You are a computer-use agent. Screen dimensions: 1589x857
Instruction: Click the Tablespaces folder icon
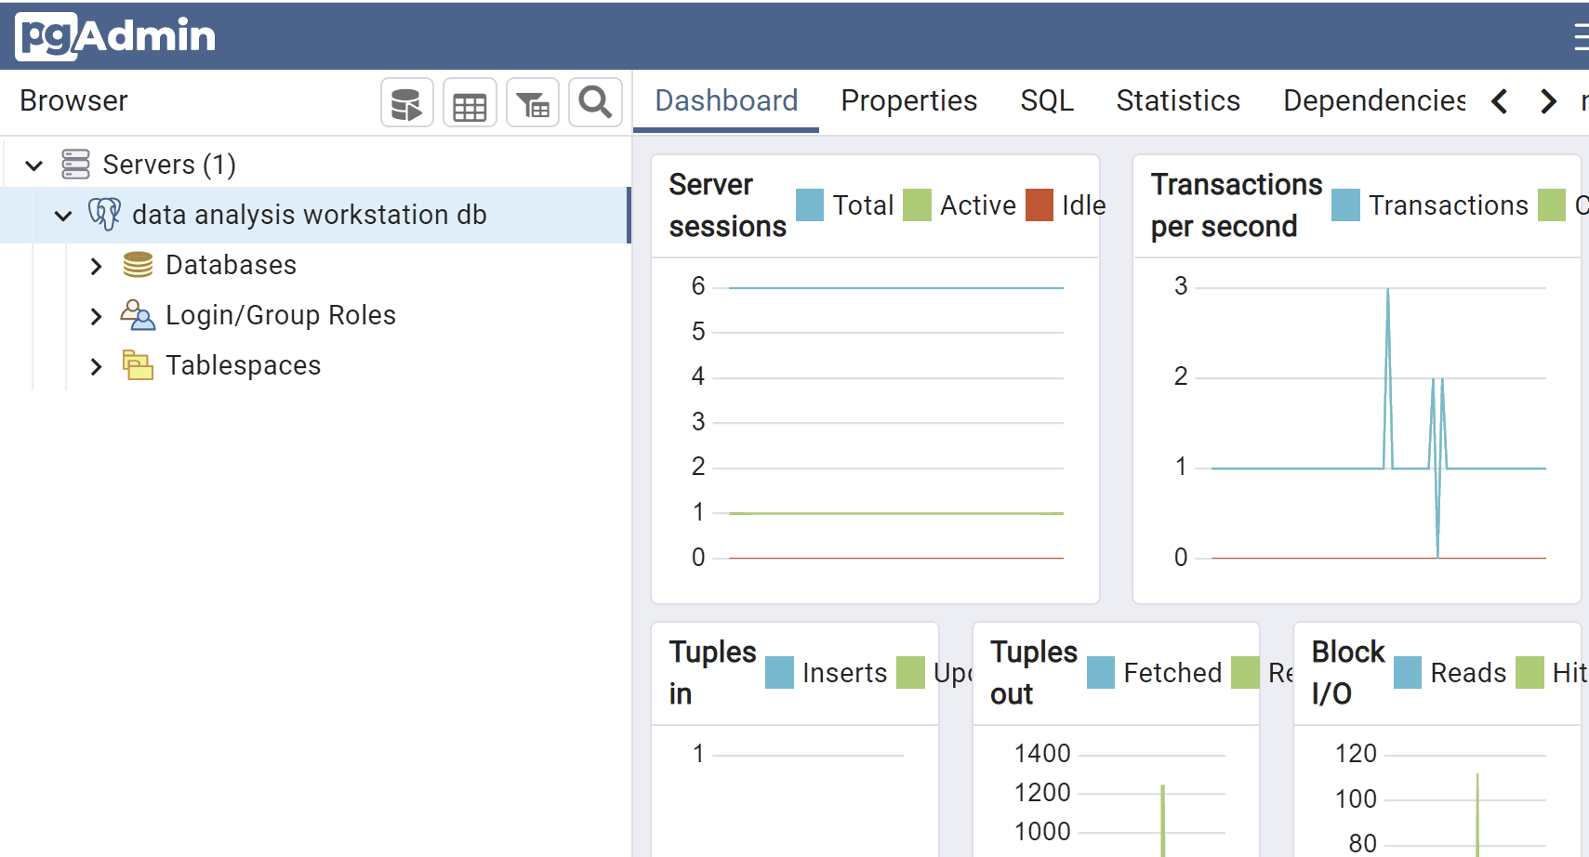(138, 365)
